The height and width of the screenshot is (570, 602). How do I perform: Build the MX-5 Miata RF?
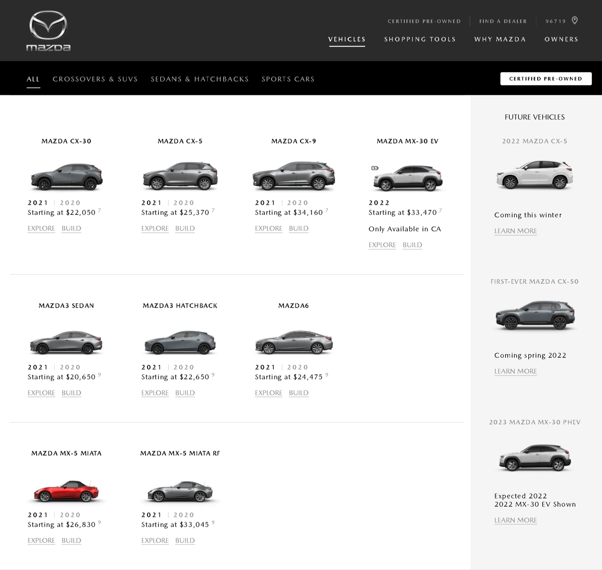[185, 540]
